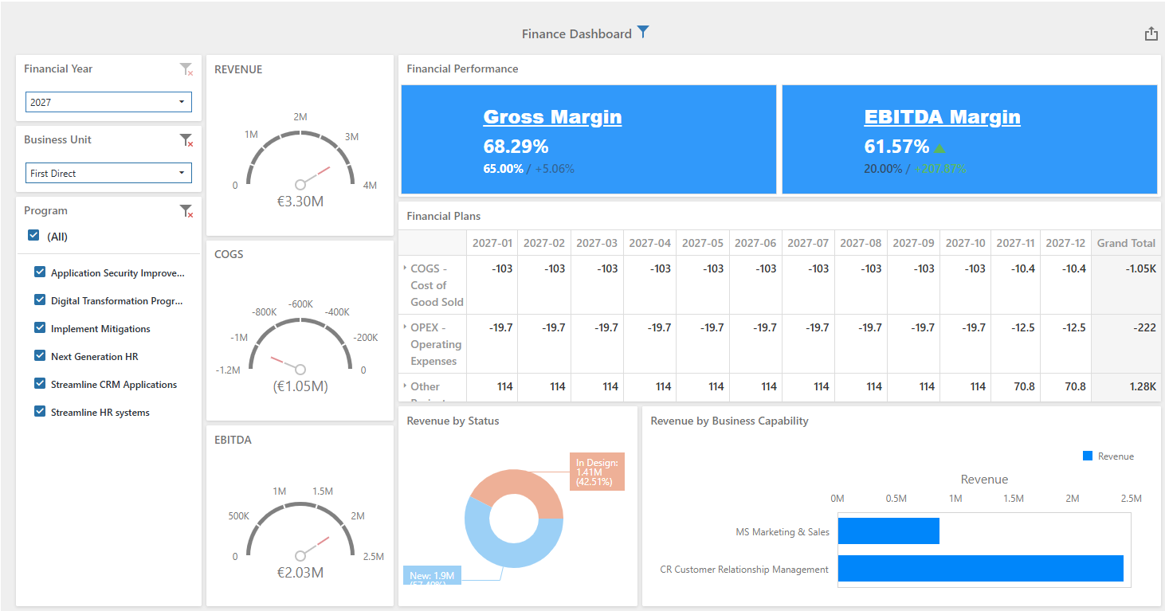Toggle the Implement Mitigations checkbox

[x=40, y=327]
